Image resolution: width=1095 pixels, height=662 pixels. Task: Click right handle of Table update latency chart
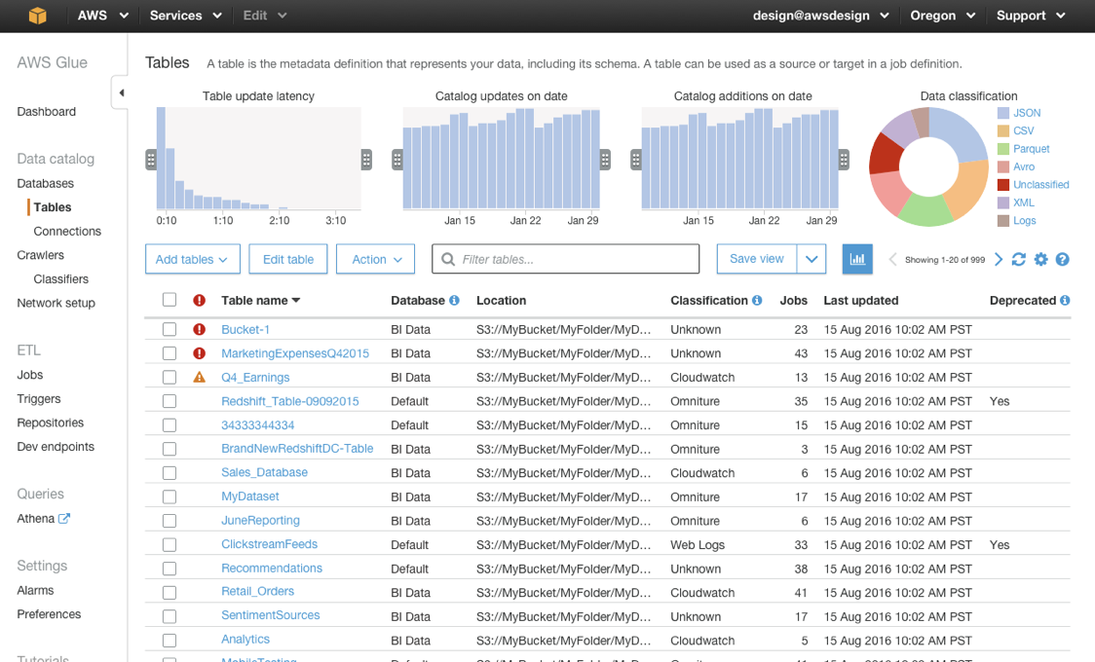(366, 160)
